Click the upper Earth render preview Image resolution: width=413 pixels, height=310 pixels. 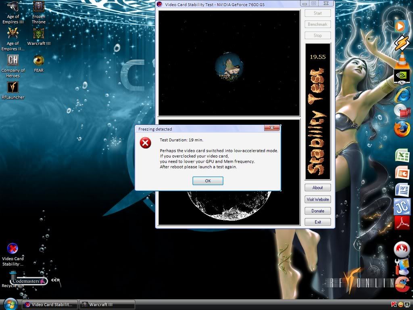[229, 63]
